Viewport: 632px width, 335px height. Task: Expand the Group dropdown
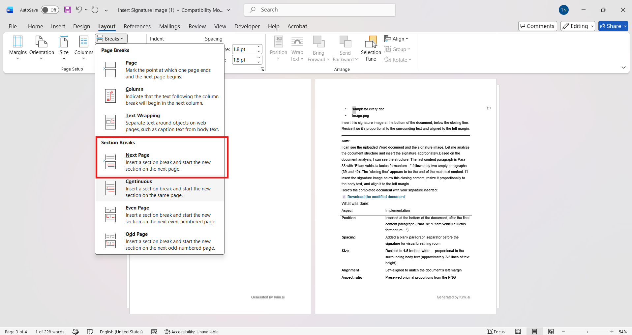pyautogui.click(x=398, y=49)
